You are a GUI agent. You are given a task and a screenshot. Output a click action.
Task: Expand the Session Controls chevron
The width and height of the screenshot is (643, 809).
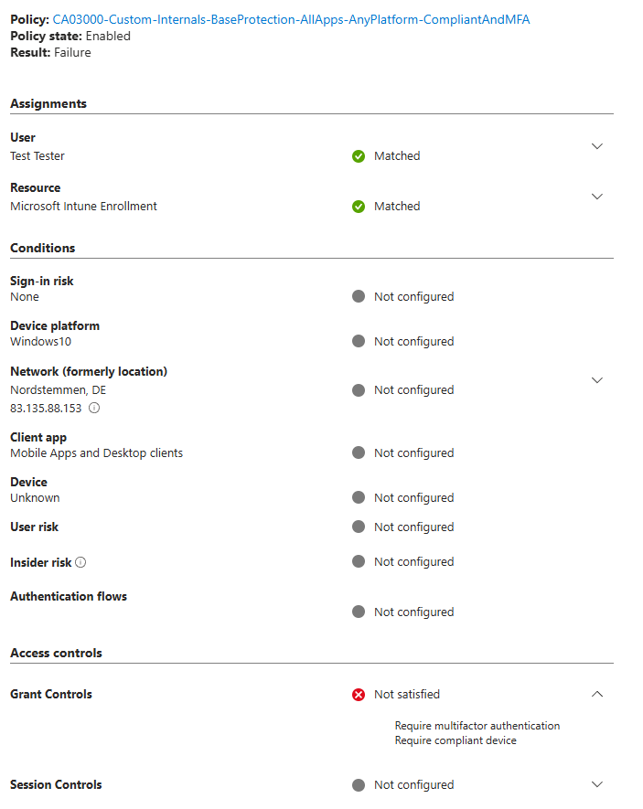[x=597, y=784]
